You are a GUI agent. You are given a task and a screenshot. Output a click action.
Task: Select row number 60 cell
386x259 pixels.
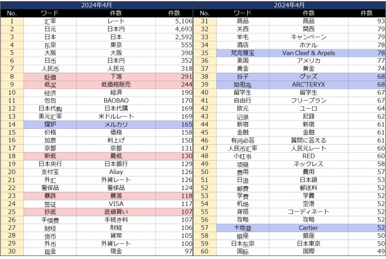click(x=205, y=251)
